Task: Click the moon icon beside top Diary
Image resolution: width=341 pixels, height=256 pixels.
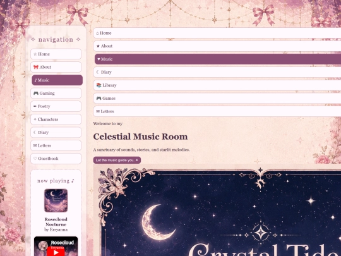Action: pos(98,72)
